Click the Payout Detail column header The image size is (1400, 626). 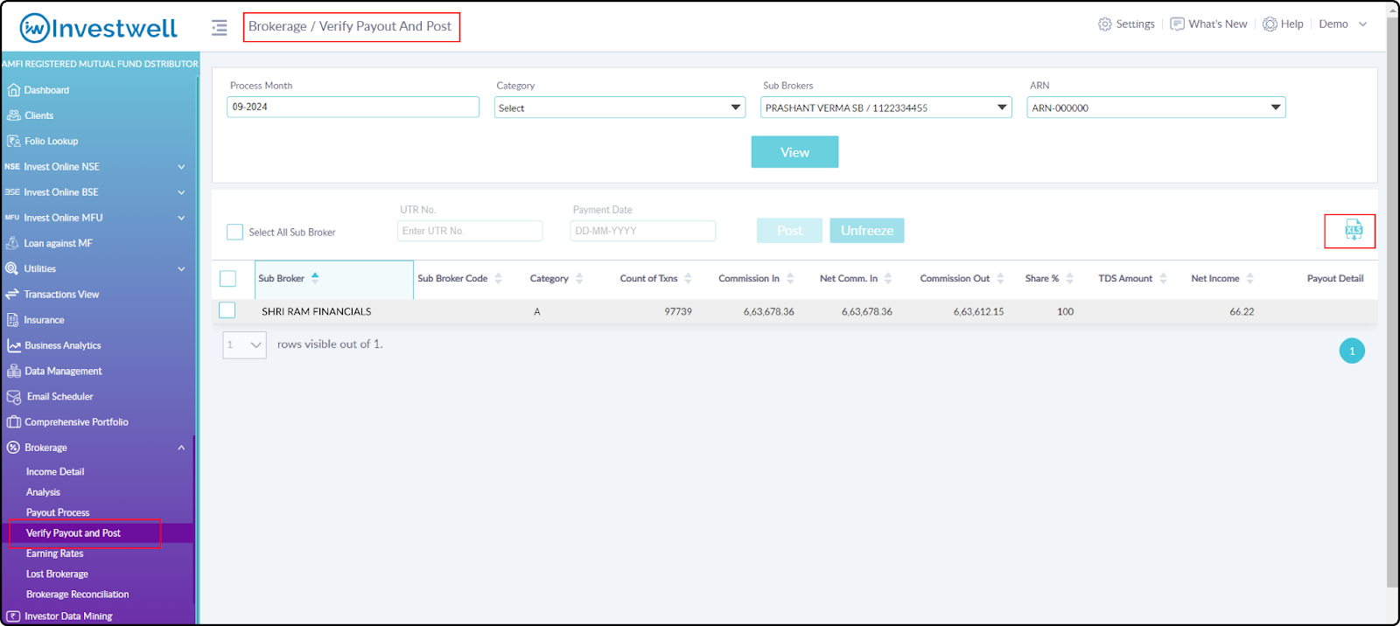point(1335,279)
